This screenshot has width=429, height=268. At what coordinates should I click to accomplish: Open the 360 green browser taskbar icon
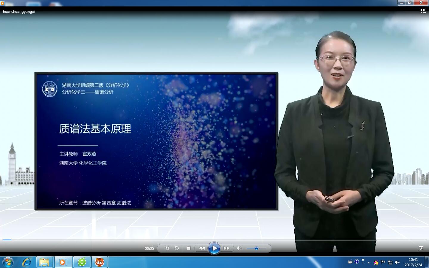[x=82, y=262]
